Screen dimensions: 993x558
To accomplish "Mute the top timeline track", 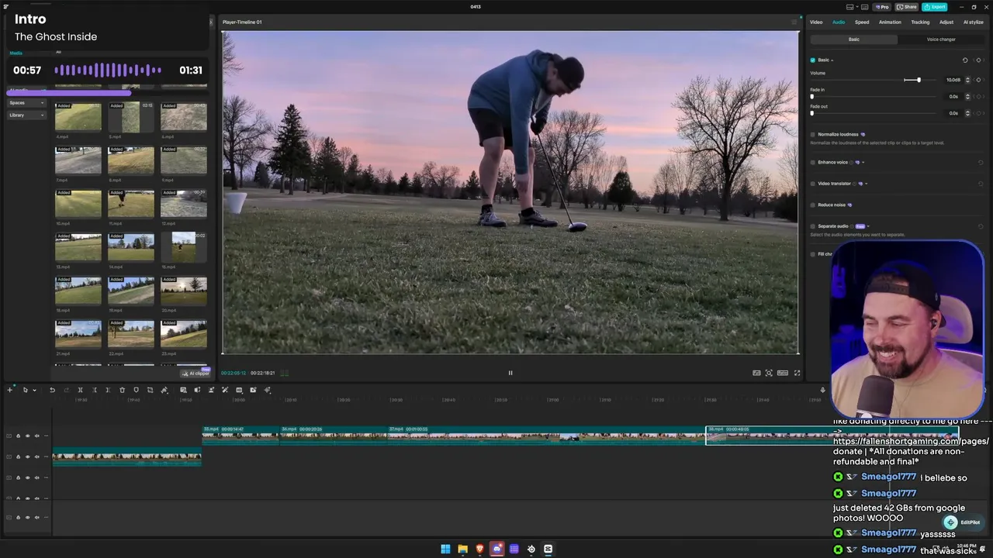I will (x=36, y=436).
